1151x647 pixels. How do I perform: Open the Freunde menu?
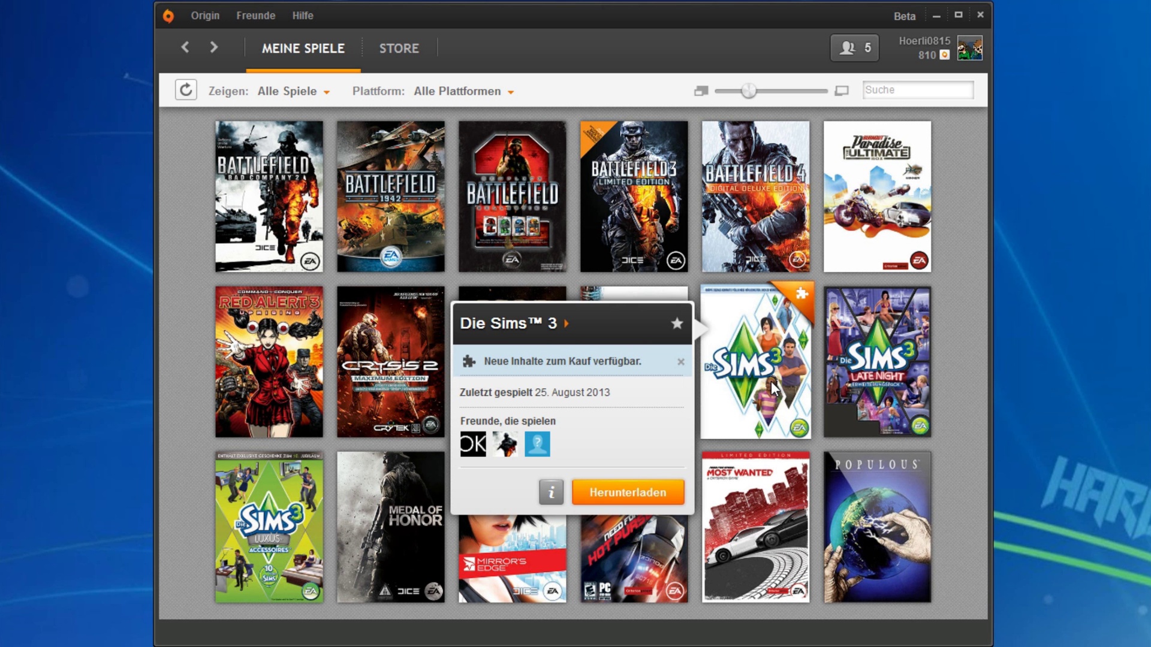255,16
